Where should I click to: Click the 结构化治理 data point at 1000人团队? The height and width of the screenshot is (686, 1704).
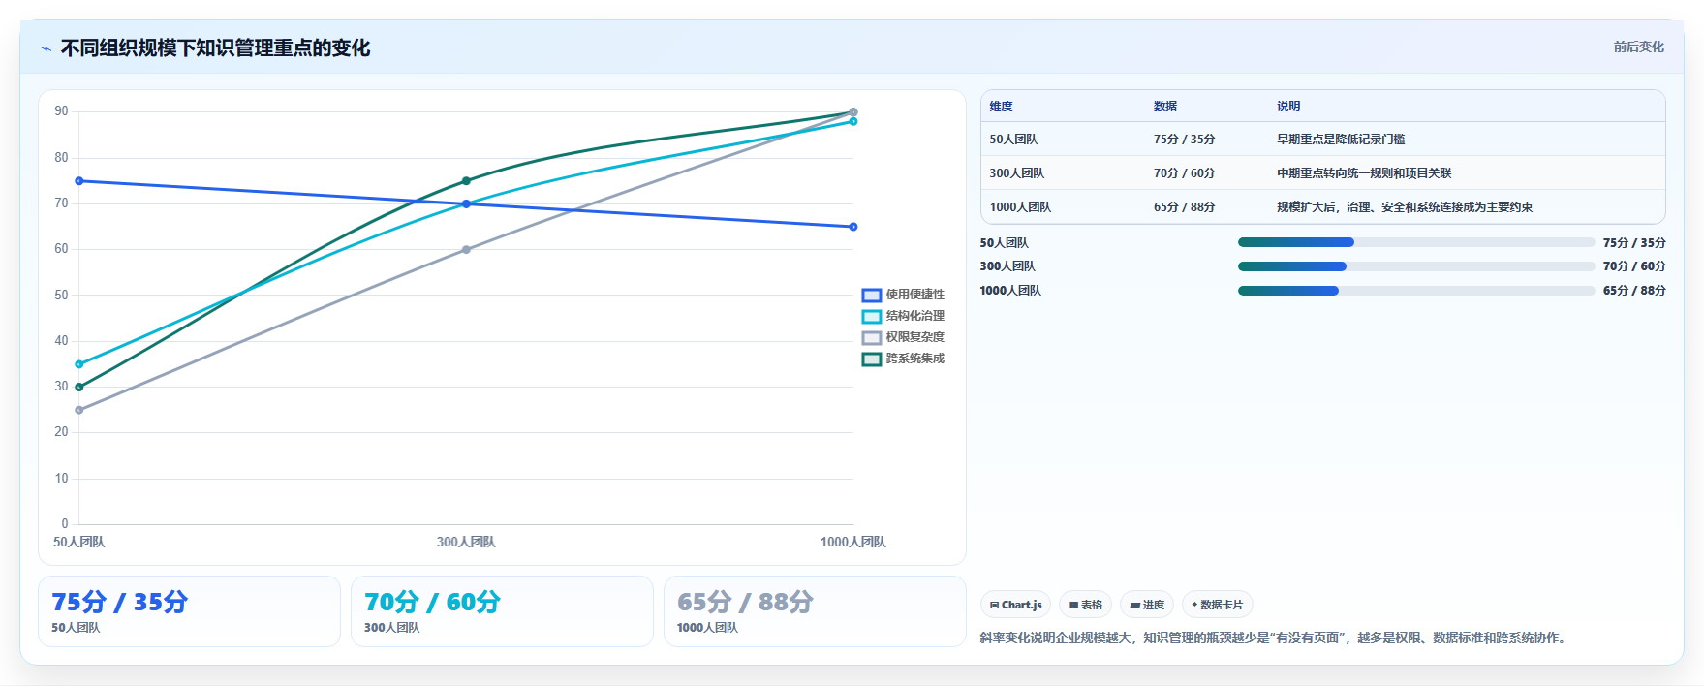click(x=853, y=121)
